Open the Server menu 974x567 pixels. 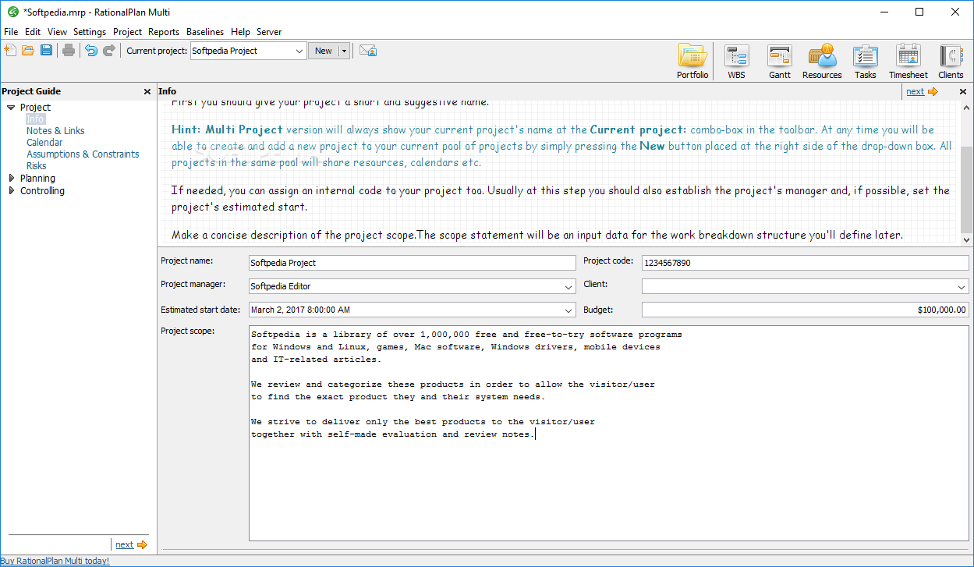(269, 32)
